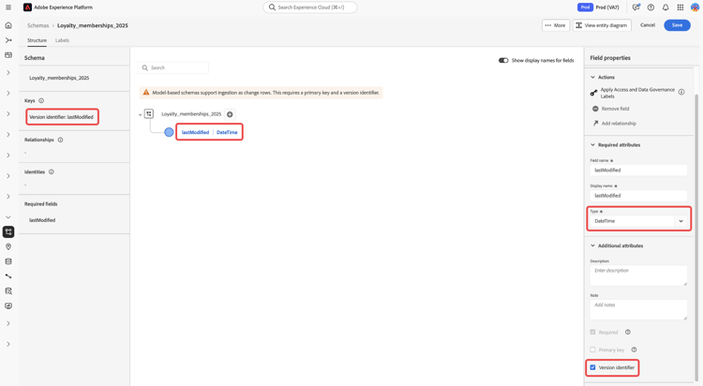The height and width of the screenshot is (386, 703).
Task: Click the plus icon beside Loyalty_memberships_2025
Action: tap(230, 114)
